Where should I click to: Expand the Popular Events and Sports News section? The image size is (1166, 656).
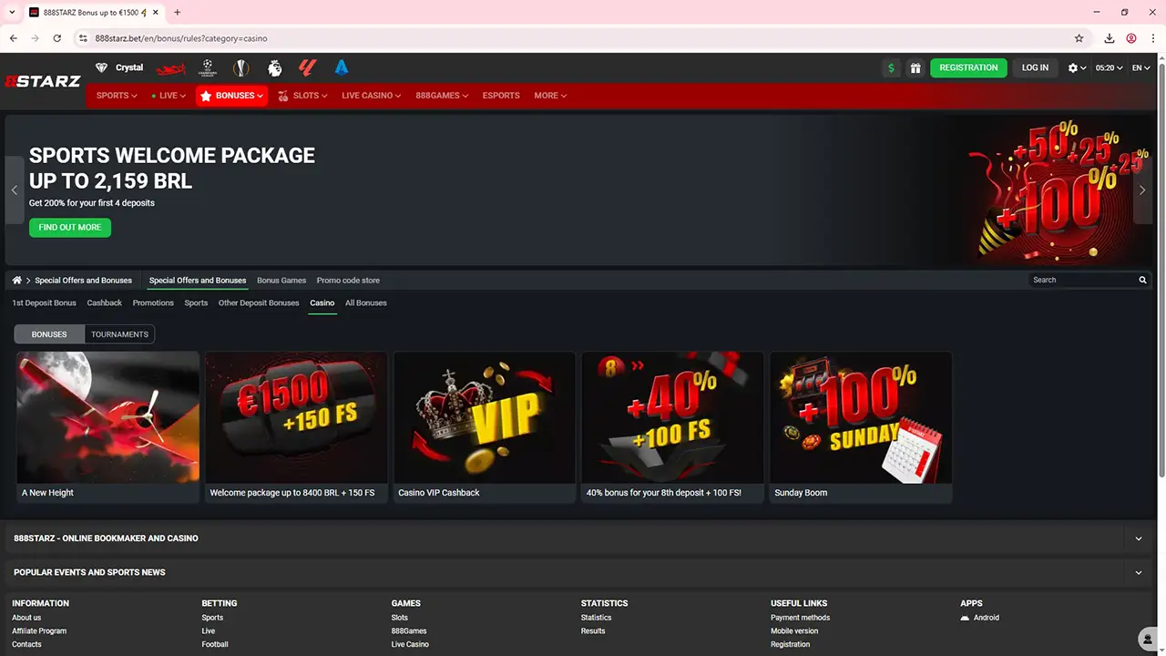click(1138, 572)
